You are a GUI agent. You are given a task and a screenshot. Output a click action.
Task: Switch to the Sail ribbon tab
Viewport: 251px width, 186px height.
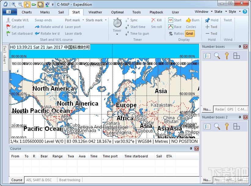[x=61, y=12]
